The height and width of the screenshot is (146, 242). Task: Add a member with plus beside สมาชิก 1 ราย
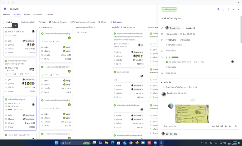pyautogui.click(x=181, y=134)
